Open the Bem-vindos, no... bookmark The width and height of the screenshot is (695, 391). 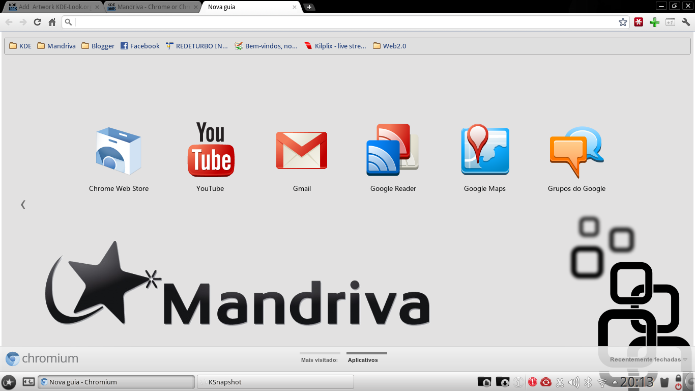[266, 46]
